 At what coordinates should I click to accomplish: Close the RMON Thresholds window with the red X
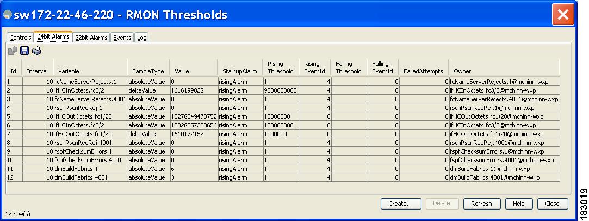(563, 14)
